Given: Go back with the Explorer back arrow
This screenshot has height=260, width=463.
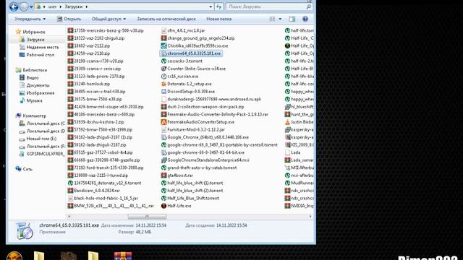Looking at the screenshot, I should point(14,6).
